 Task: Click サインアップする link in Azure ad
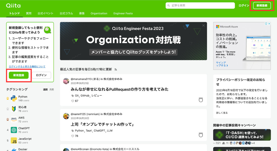coord(222,64)
